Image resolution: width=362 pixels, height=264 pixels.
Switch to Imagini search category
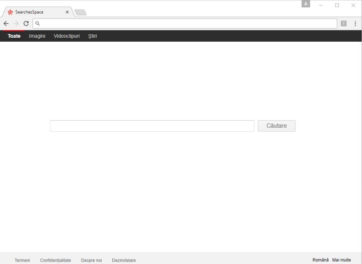37,36
